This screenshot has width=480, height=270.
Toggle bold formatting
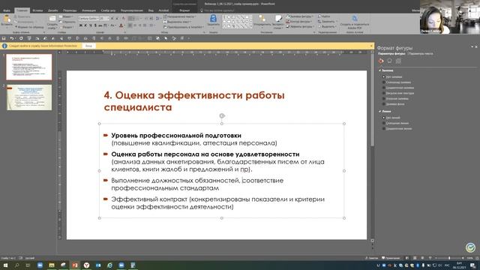[81, 25]
